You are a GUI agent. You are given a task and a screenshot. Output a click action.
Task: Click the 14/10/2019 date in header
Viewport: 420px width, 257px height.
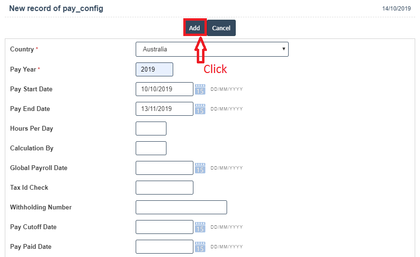pos(396,9)
